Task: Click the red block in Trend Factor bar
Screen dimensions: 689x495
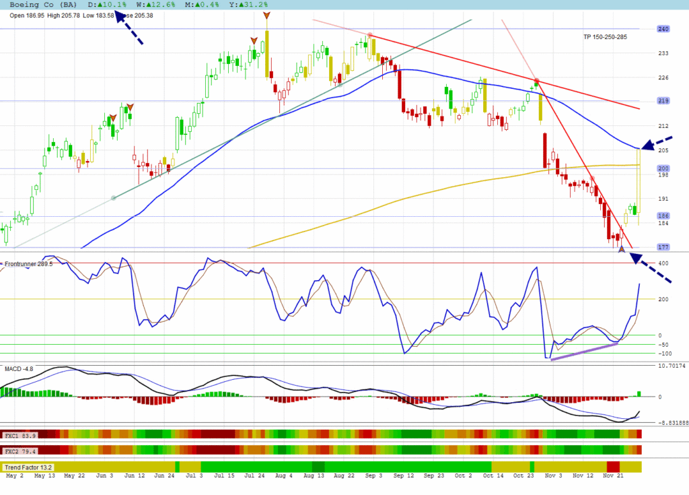Action: tap(613, 467)
